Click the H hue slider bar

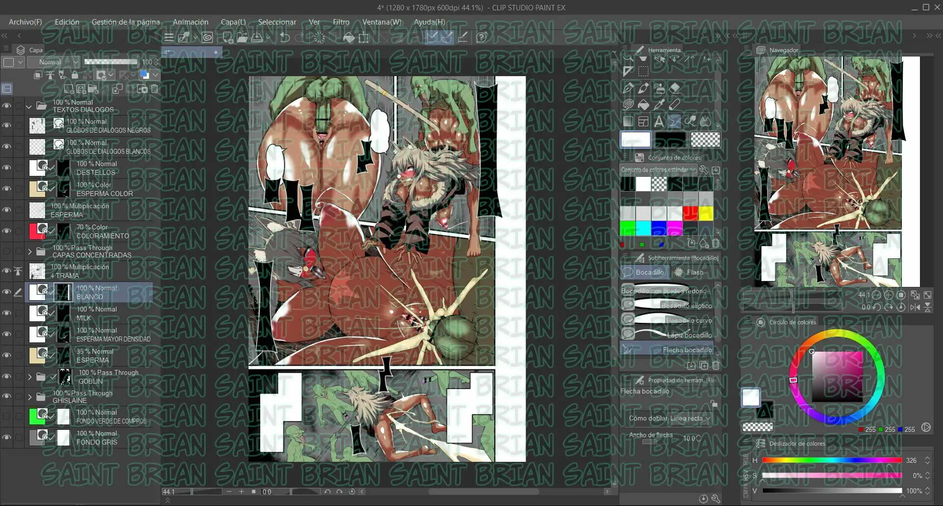click(x=832, y=460)
